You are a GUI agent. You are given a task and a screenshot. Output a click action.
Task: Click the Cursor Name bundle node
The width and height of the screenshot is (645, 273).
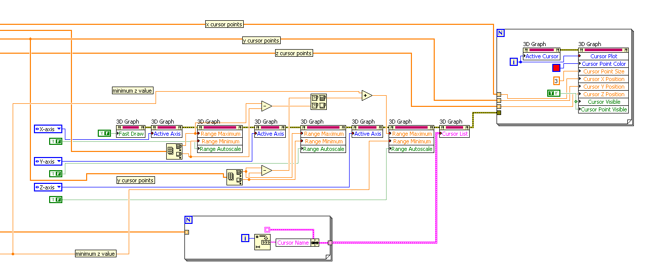297,243
